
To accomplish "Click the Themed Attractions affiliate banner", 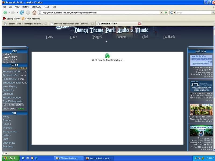I will [x=201, y=86].
